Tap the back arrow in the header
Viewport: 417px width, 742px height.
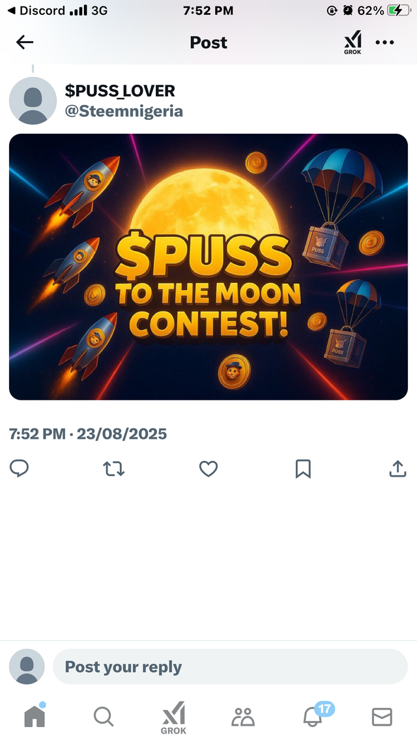[x=25, y=42]
